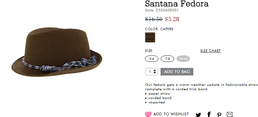The height and width of the screenshot is (117, 258).
Task: Click the crossed-out $16.50 original price
Action: click(154, 19)
